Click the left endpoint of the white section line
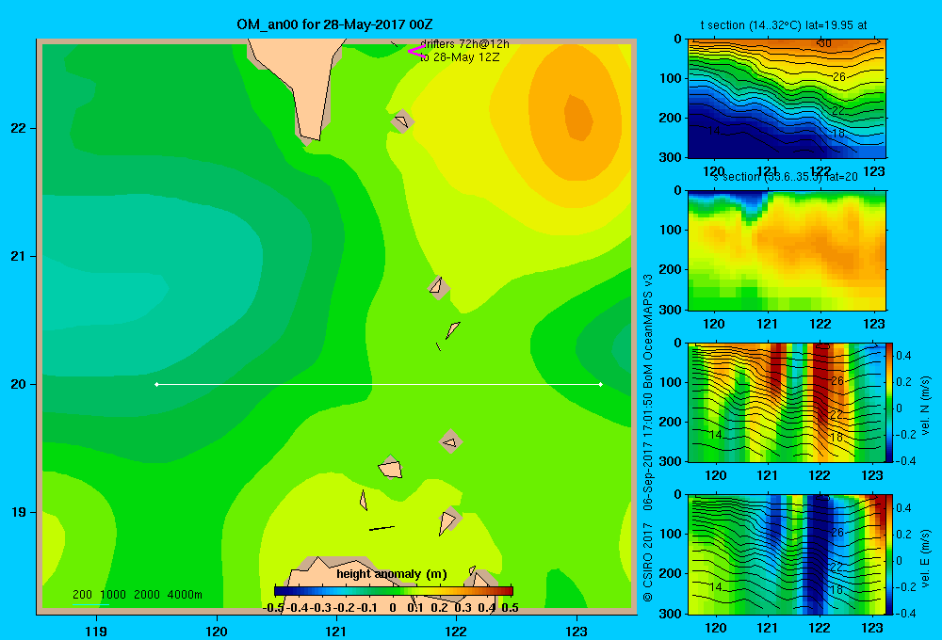The height and width of the screenshot is (640, 942). (156, 384)
